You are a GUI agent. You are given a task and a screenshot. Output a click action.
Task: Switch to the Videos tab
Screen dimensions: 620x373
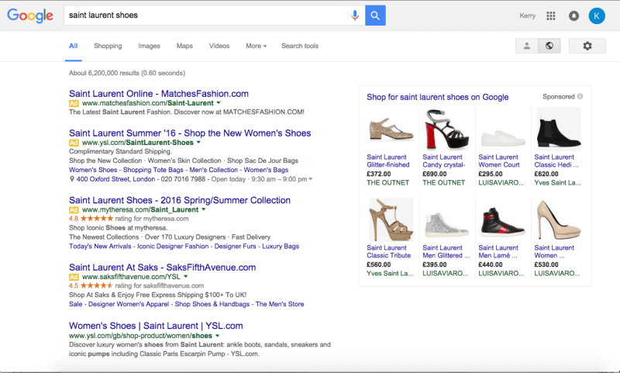coord(219,46)
